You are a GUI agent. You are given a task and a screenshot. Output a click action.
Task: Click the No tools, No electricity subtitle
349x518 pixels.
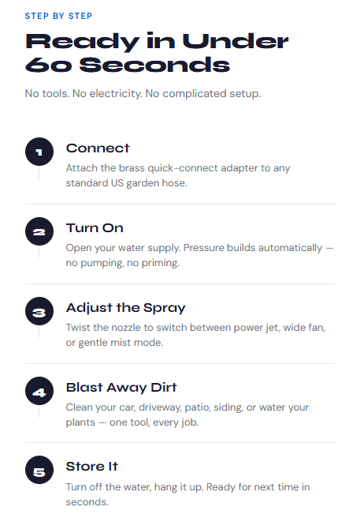(143, 93)
